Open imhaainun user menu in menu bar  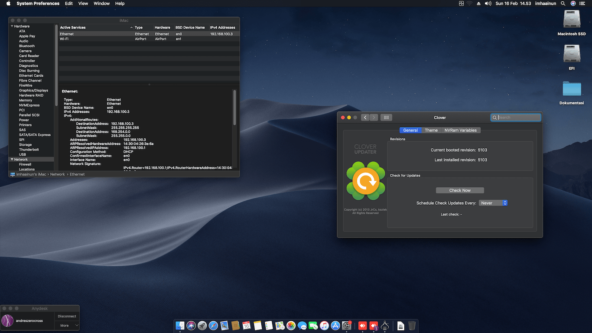coord(545,3)
